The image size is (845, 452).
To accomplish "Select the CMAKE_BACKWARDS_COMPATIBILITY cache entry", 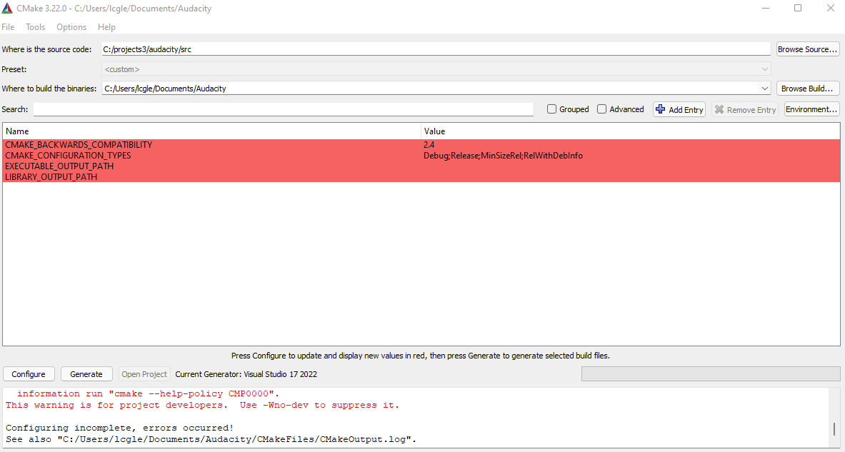I will point(79,144).
